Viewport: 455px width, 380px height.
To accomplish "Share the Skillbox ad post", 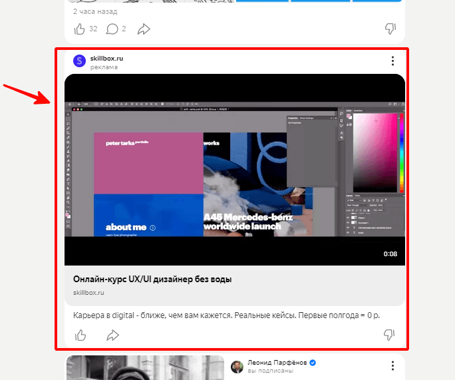I will [x=112, y=334].
